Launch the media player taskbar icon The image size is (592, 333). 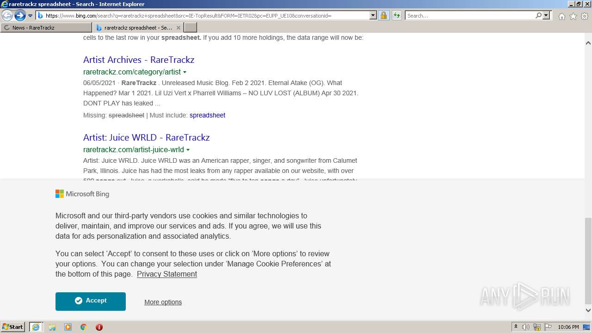click(x=68, y=327)
